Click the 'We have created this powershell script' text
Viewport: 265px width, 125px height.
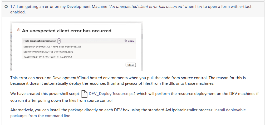click(45, 94)
